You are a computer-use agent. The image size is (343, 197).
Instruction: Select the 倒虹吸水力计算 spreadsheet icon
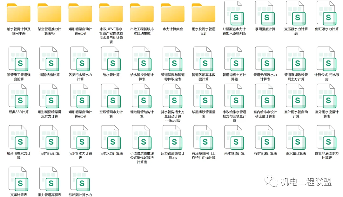pos(327,13)
